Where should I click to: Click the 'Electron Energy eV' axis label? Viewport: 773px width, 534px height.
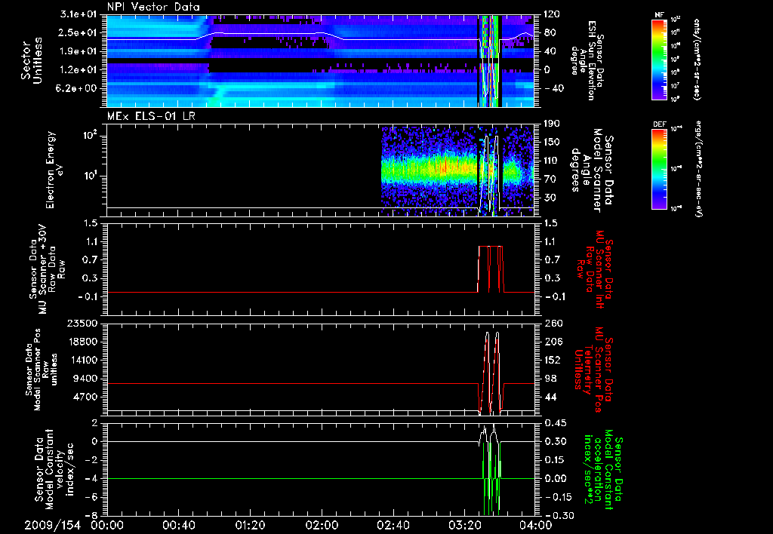54,170
